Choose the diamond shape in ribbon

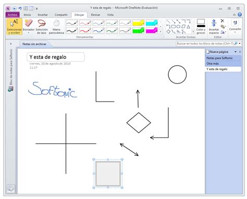click(x=168, y=32)
